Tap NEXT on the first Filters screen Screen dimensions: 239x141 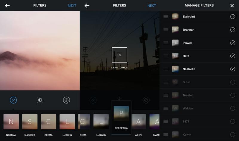tap(72, 6)
